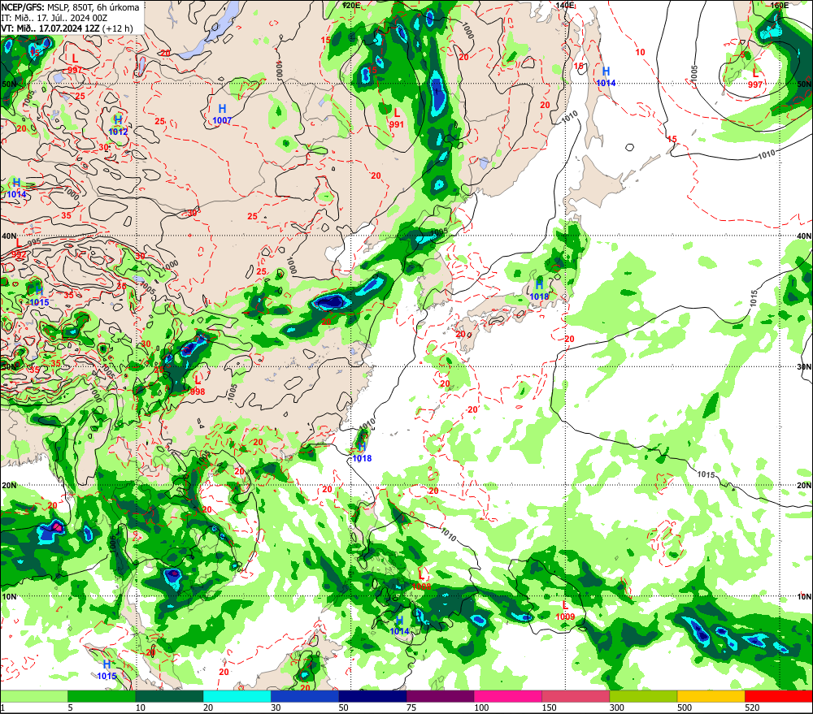Click the legend value "75"
Image resolution: width=813 pixels, height=714 pixels.
411,708
